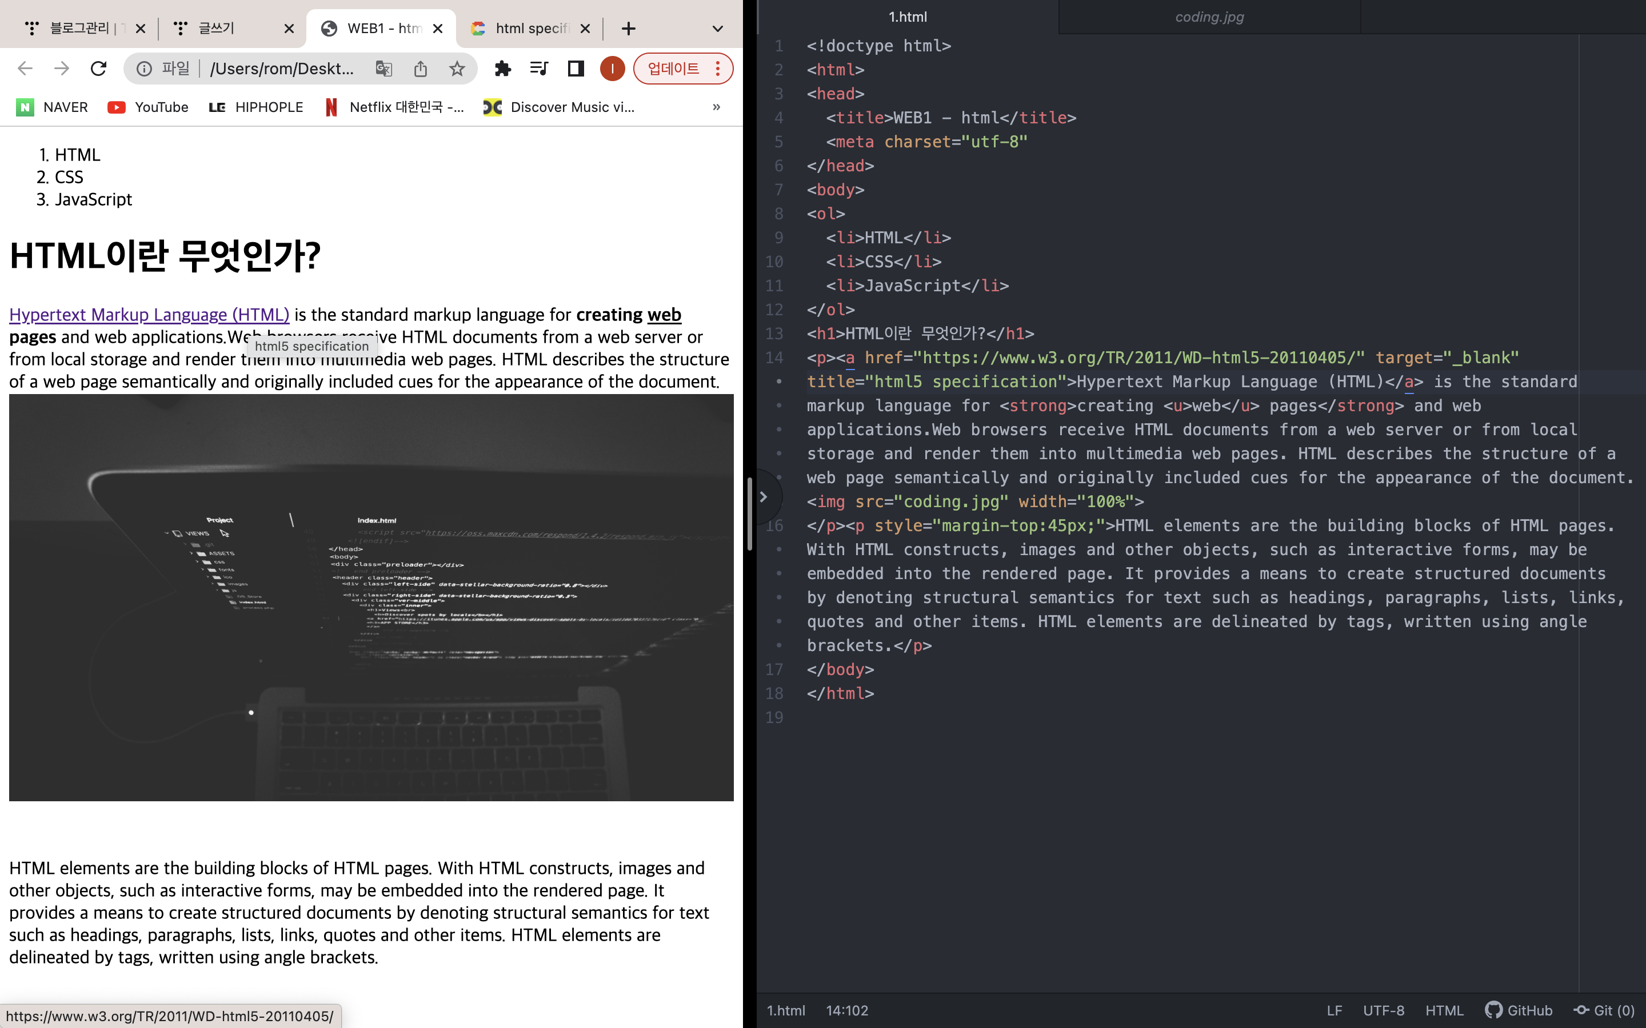Show hidden bookmarks with the chevron
Viewport: 1646px width, 1028px height.
(x=716, y=107)
